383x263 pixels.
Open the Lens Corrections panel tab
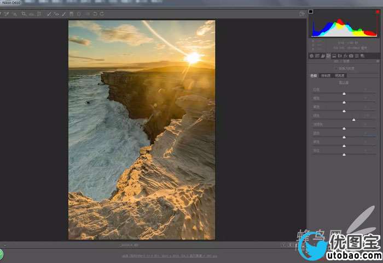[x=340, y=56]
